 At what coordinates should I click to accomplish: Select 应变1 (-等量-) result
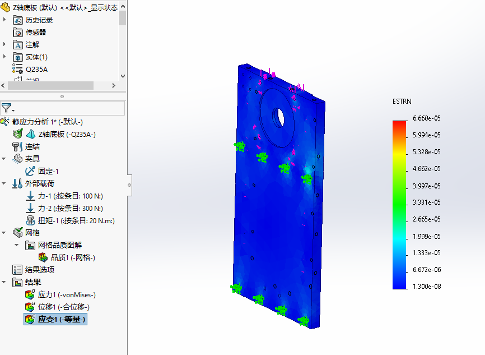pos(62,319)
